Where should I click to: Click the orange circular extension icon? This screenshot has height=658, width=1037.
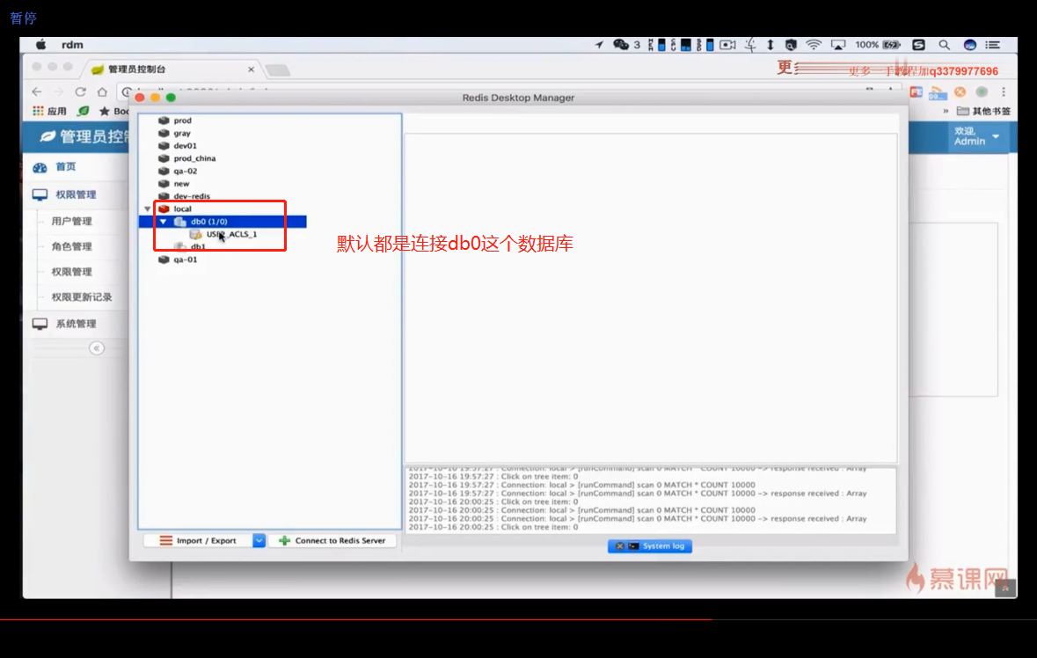[x=960, y=91]
